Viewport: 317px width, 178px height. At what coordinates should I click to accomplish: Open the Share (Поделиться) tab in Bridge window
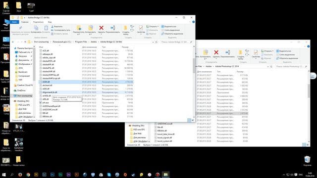click(x=38, y=22)
